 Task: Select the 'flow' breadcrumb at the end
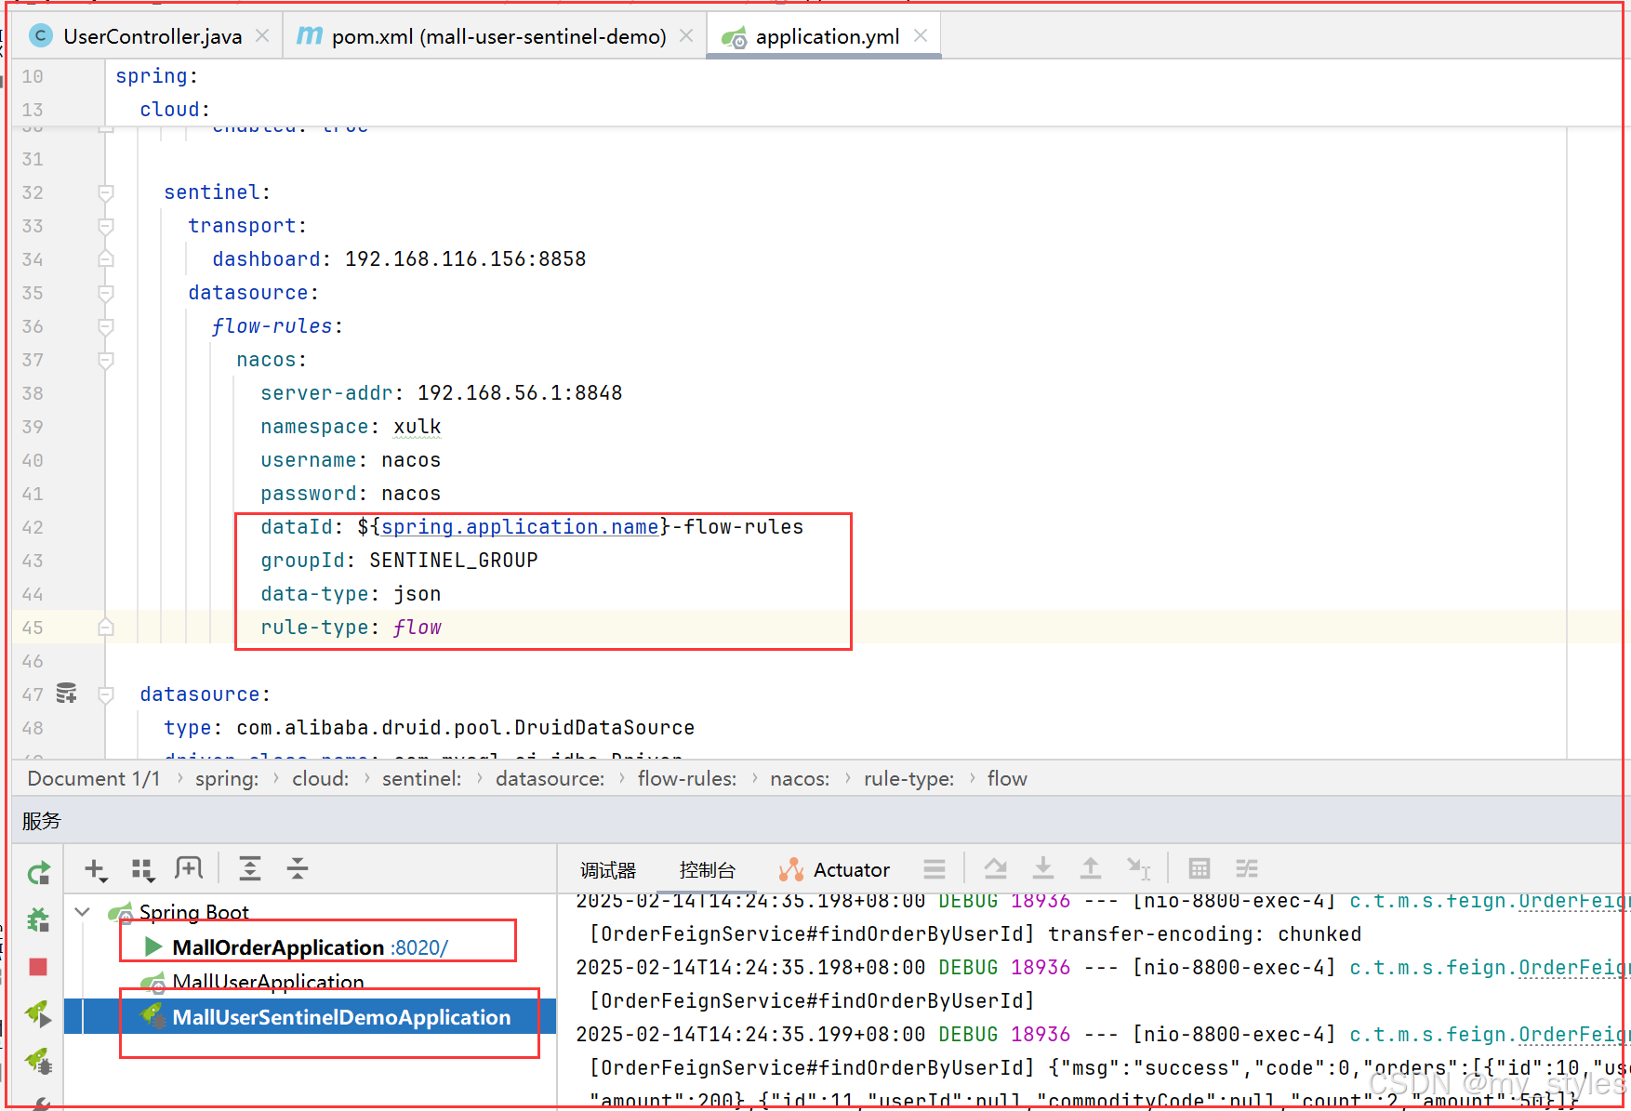(1007, 779)
